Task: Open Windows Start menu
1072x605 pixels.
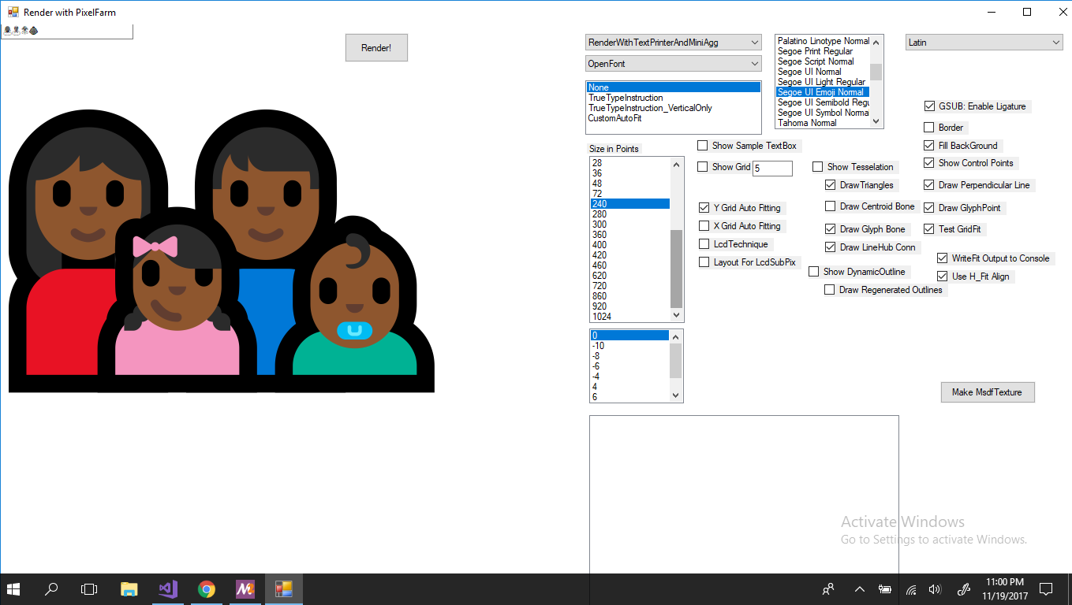Action: (x=14, y=589)
